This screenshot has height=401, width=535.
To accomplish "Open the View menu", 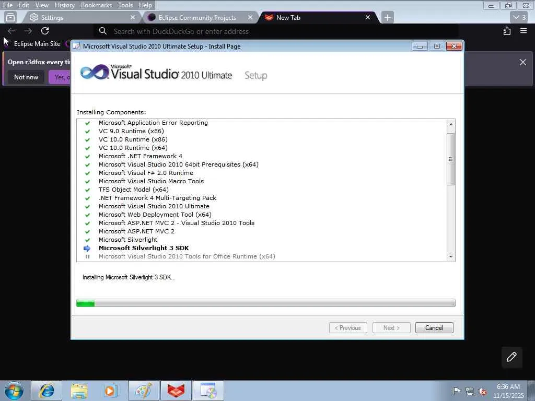I will tap(42, 5).
